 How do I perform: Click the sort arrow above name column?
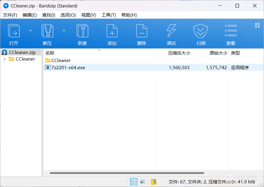(99, 50)
